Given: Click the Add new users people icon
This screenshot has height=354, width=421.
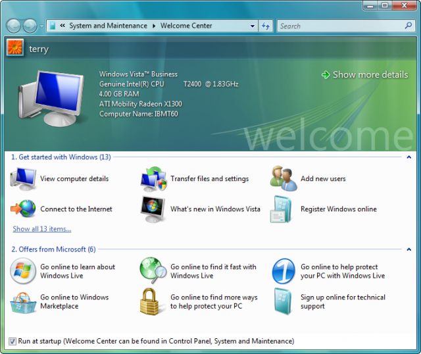Looking at the screenshot, I should point(284,178).
